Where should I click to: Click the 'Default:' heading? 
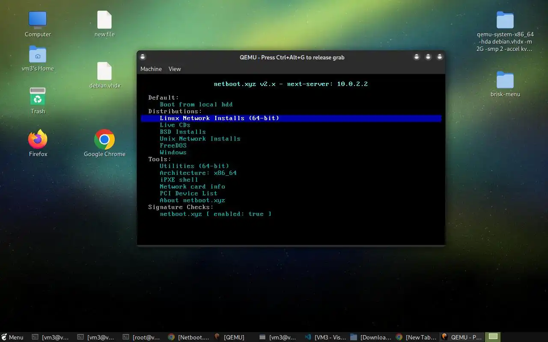164,97
